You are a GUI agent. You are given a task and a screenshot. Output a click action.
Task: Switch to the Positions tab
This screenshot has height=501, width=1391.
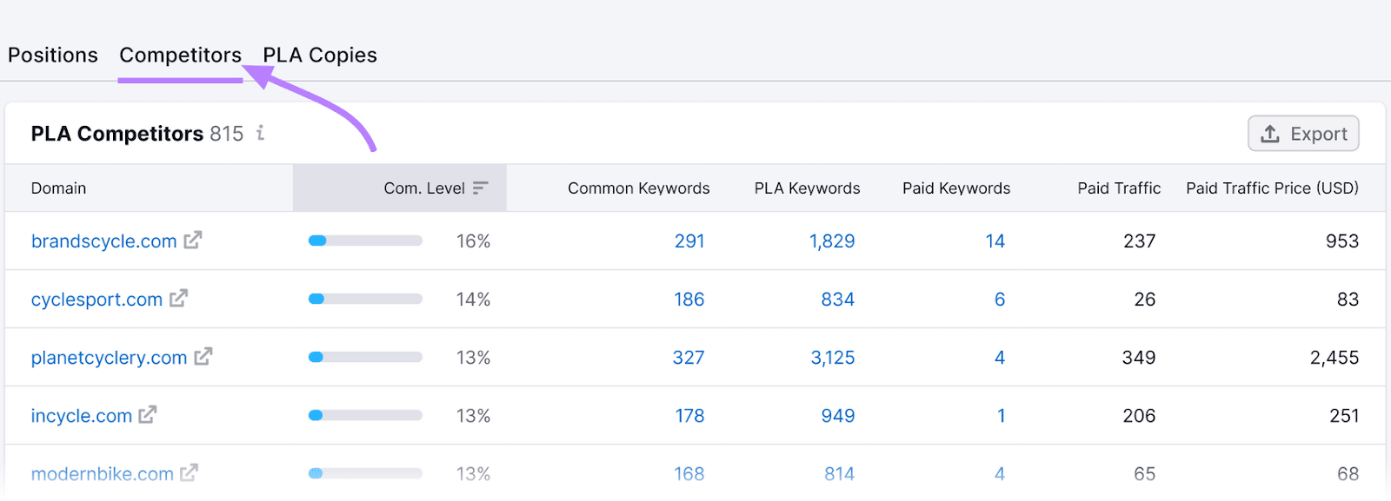[x=52, y=54]
